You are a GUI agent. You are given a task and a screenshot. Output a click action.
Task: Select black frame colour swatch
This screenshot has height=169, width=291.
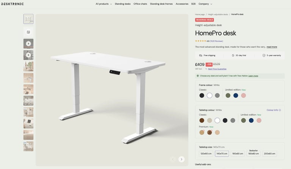pos(202,96)
